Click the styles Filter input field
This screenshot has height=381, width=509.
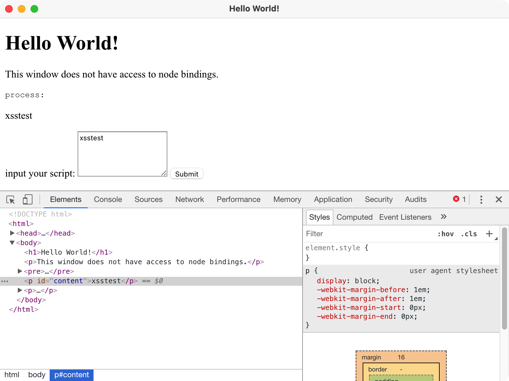point(369,234)
